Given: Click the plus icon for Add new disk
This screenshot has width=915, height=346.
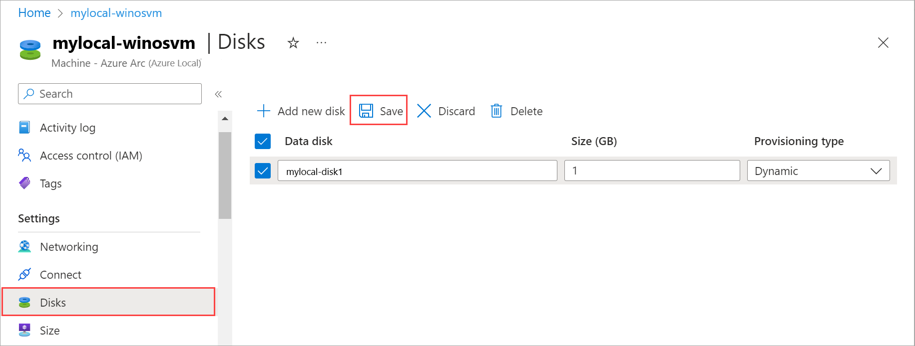Looking at the screenshot, I should pos(263,111).
